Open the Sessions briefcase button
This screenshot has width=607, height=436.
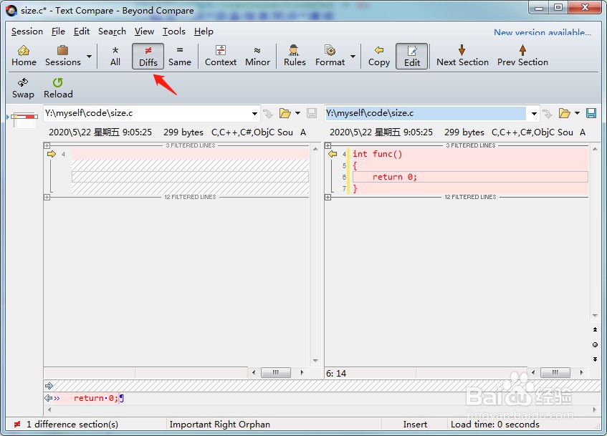coord(63,56)
